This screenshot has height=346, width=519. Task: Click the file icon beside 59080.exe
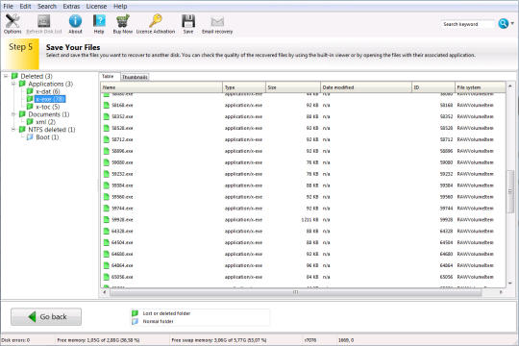click(x=107, y=162)
